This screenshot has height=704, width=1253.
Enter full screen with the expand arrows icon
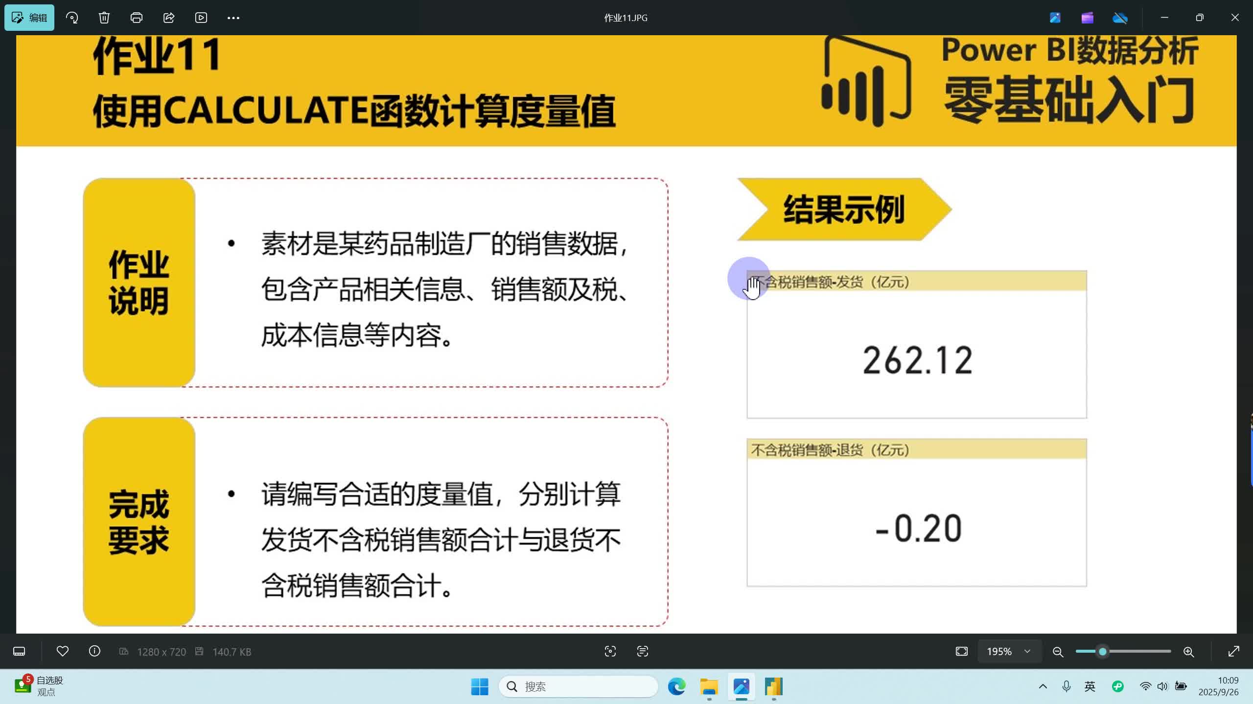coord(1233,651)
